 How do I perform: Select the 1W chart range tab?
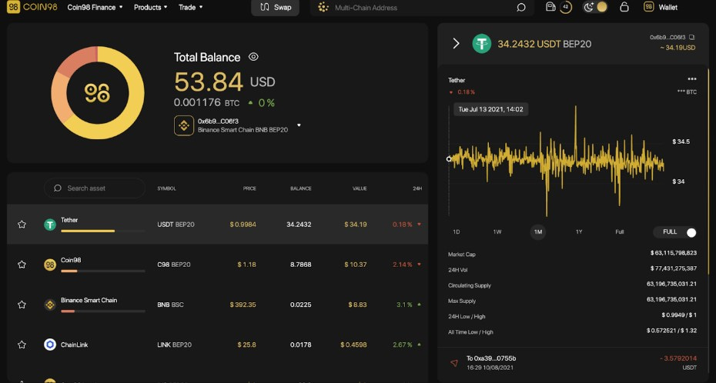pos(497,232)
